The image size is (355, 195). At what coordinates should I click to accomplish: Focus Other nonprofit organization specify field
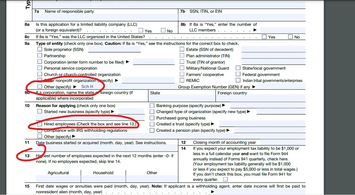pyautogui.click(x=148, y=80)
